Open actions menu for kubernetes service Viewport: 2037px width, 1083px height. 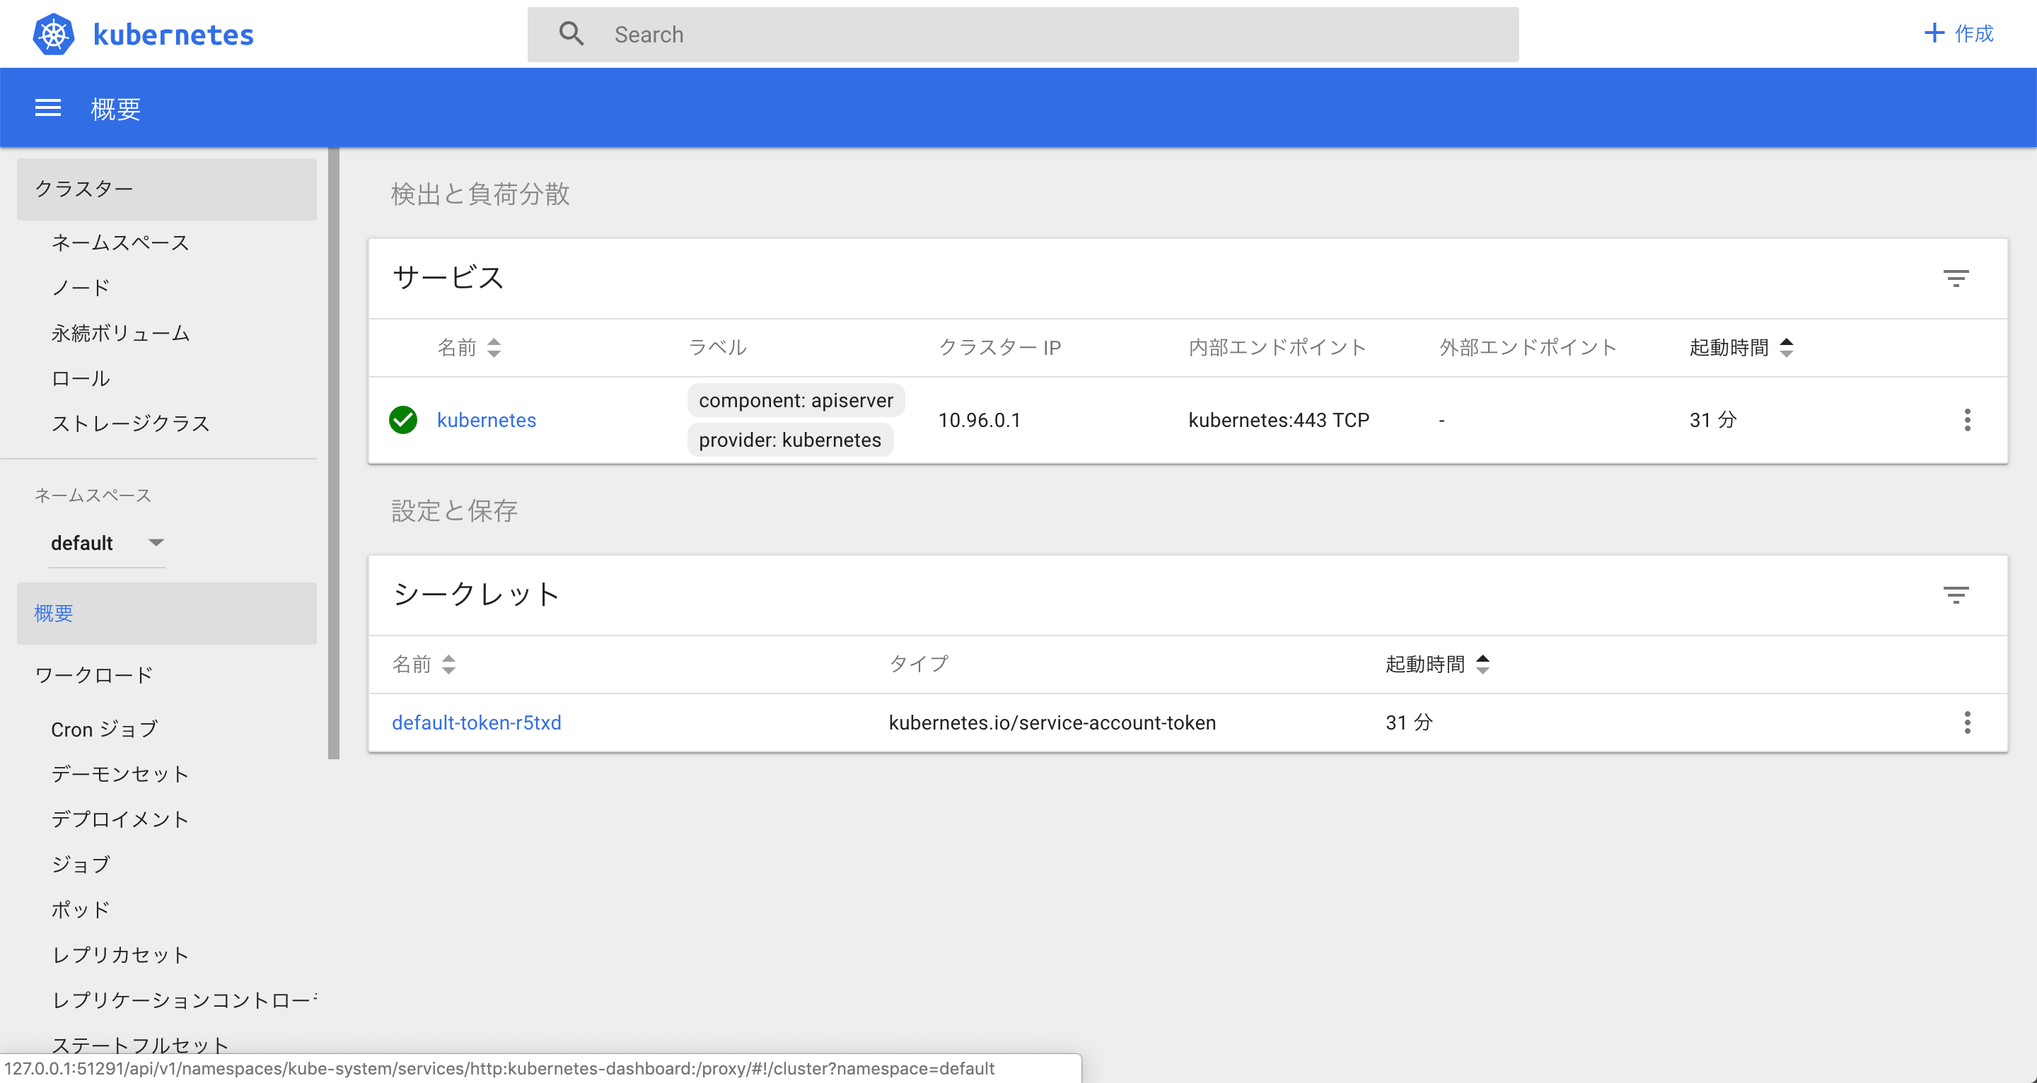pyautogui.click(x=1968, y=420)
